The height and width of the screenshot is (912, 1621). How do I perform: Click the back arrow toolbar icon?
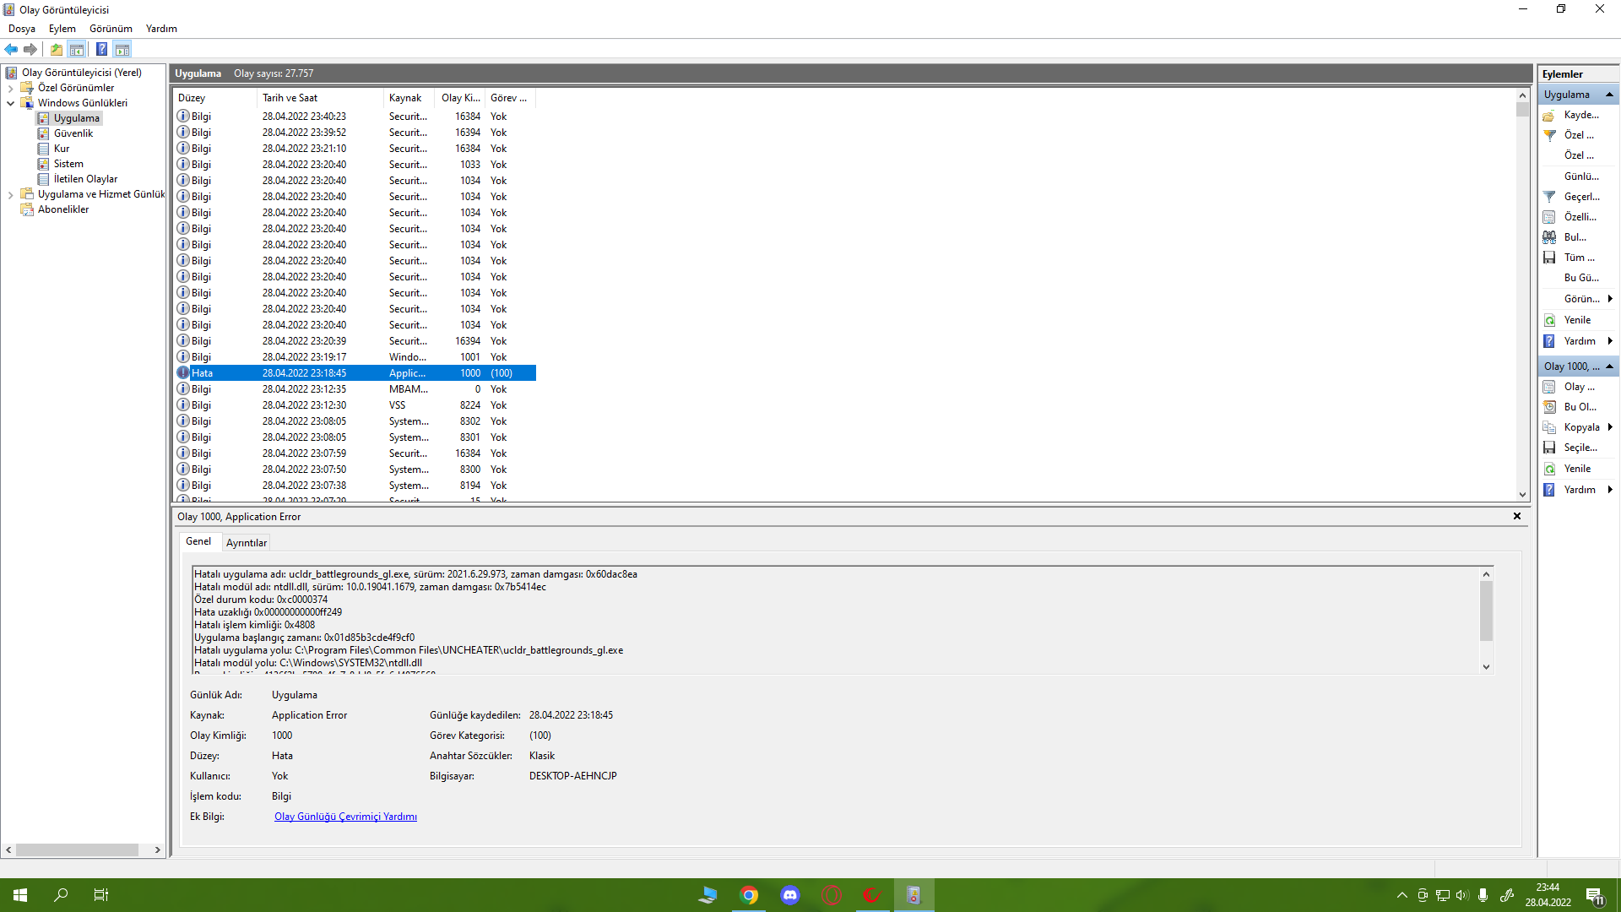(x=11, y=50)
